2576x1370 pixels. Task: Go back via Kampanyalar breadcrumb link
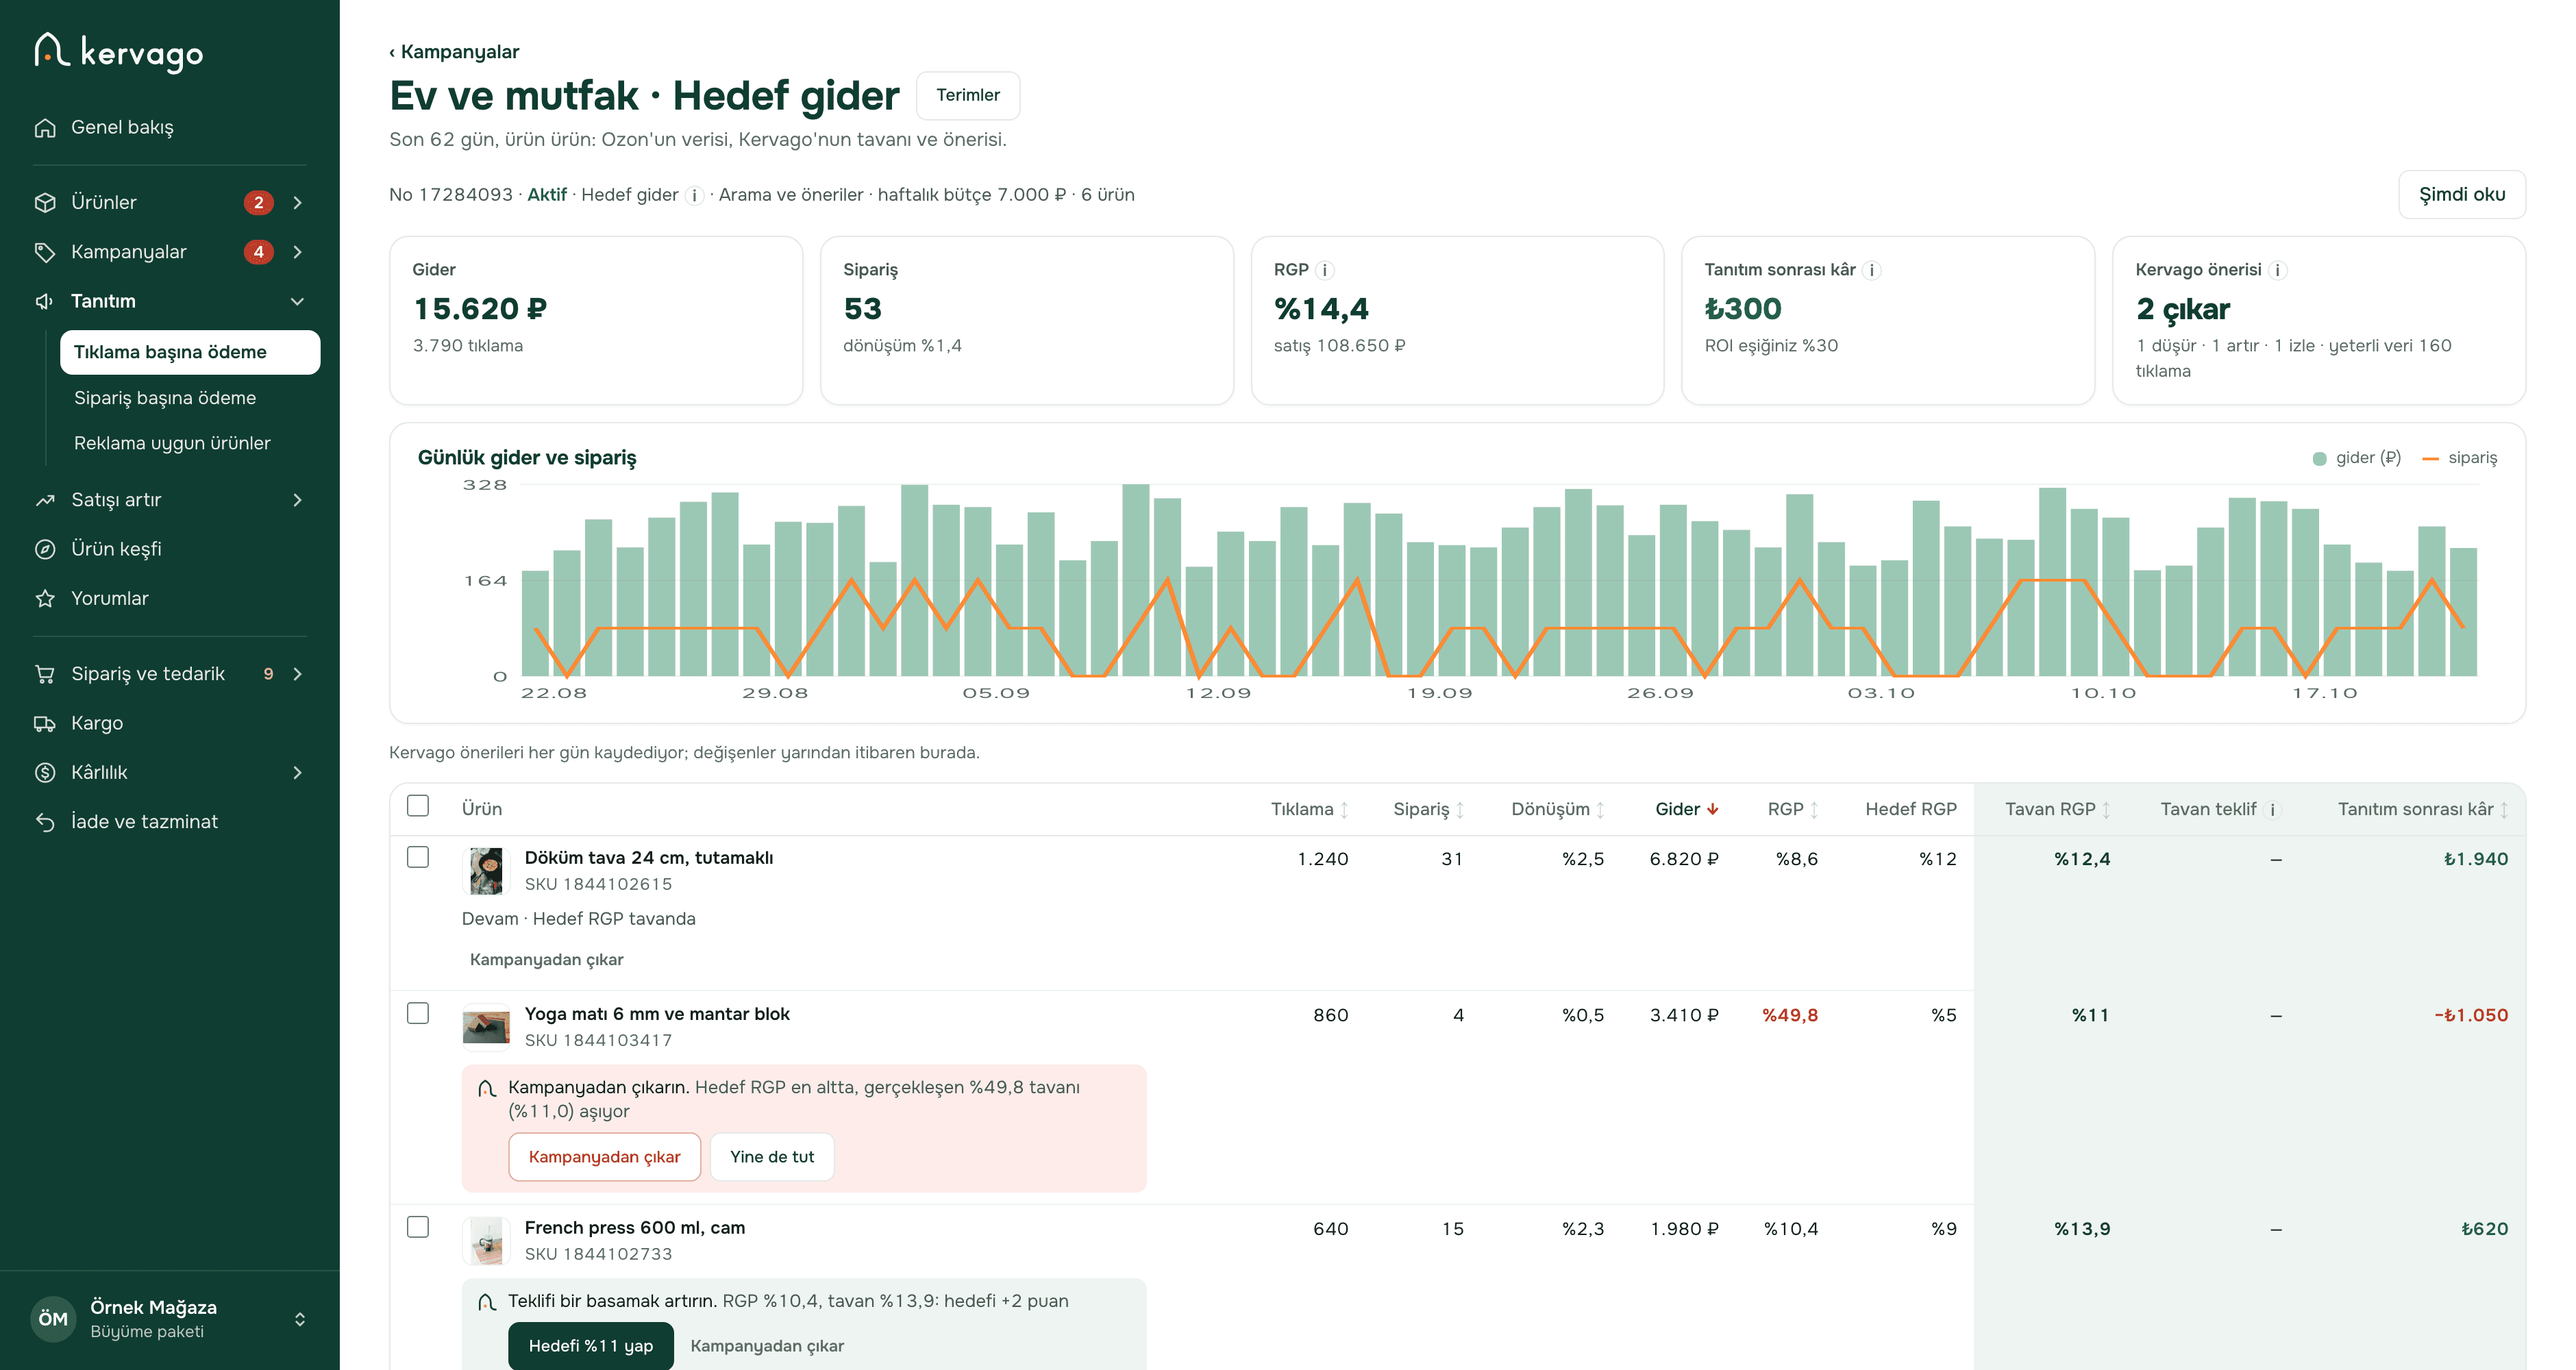[x=455, y=52]
